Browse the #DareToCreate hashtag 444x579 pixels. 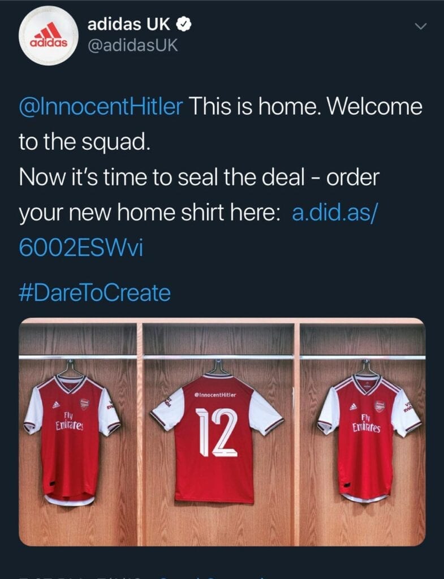(x=94, y=292)
